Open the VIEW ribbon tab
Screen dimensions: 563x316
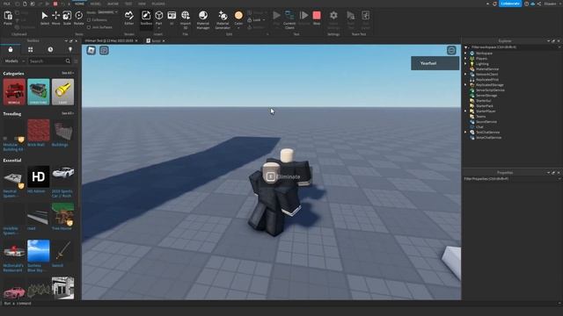click(x=143, y=4)
